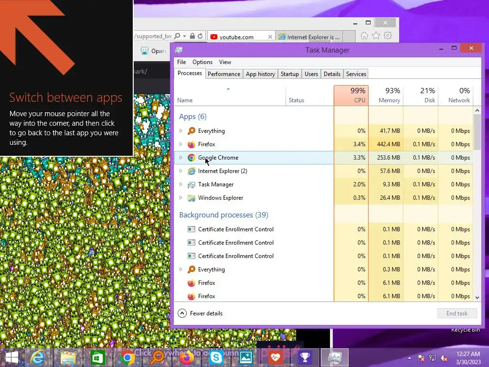The height and width of the screenshot is (367, 489).
Task: Click the Everything icon under Background processes
Action: tap(191, 270)
